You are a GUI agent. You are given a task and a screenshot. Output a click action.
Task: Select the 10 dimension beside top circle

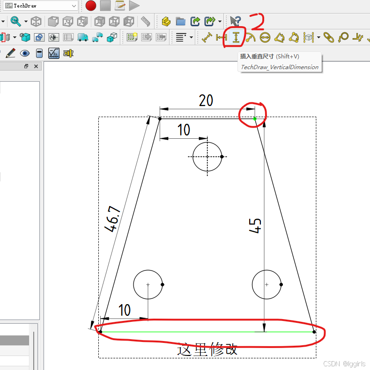pyautogui.click(x=184, y=130)
